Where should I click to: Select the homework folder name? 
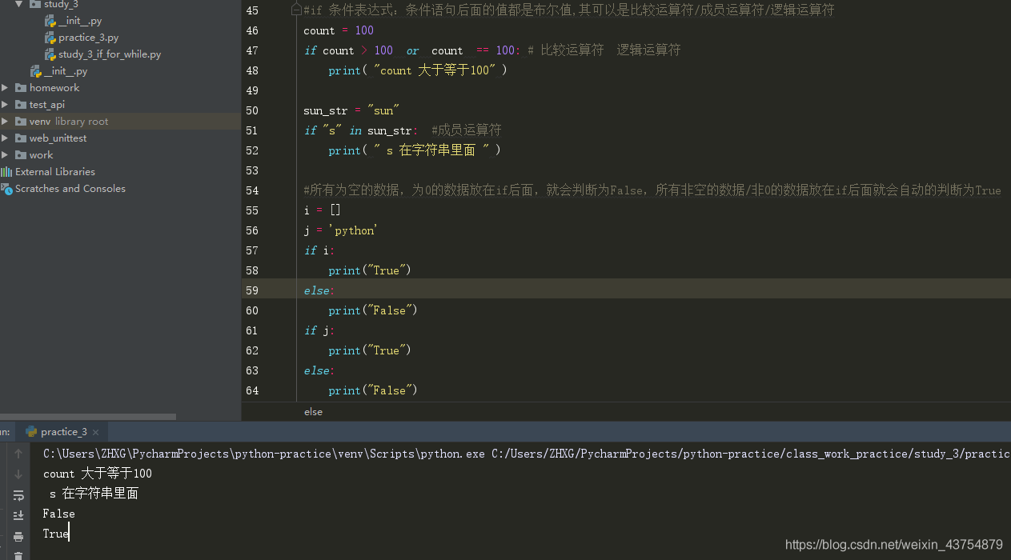click(x=54, y=88)
